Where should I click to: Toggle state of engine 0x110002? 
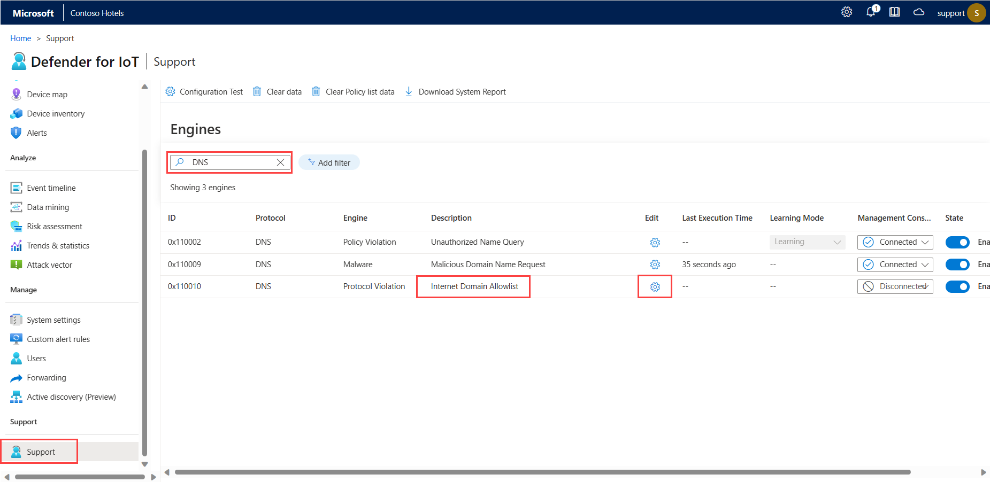pos(957,242)
